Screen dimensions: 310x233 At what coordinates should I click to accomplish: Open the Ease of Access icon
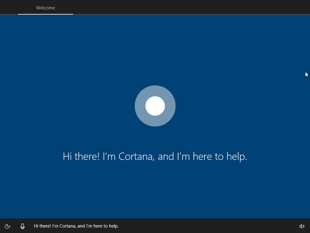8,226
